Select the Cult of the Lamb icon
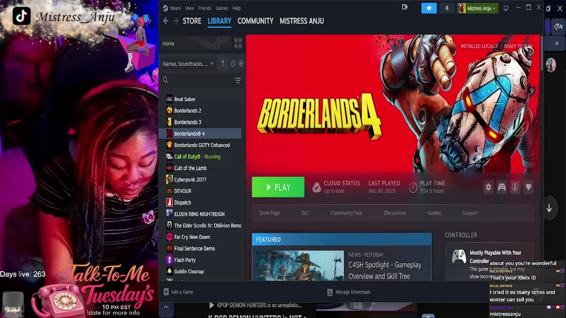Viewport: 566px width, 318px height. coord(169,168)
